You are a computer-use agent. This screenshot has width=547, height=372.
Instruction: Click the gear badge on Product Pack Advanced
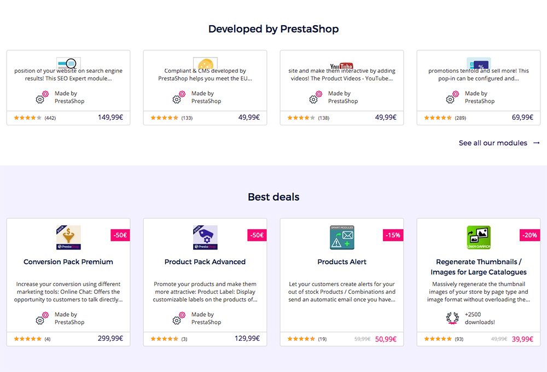pos(179,318)
